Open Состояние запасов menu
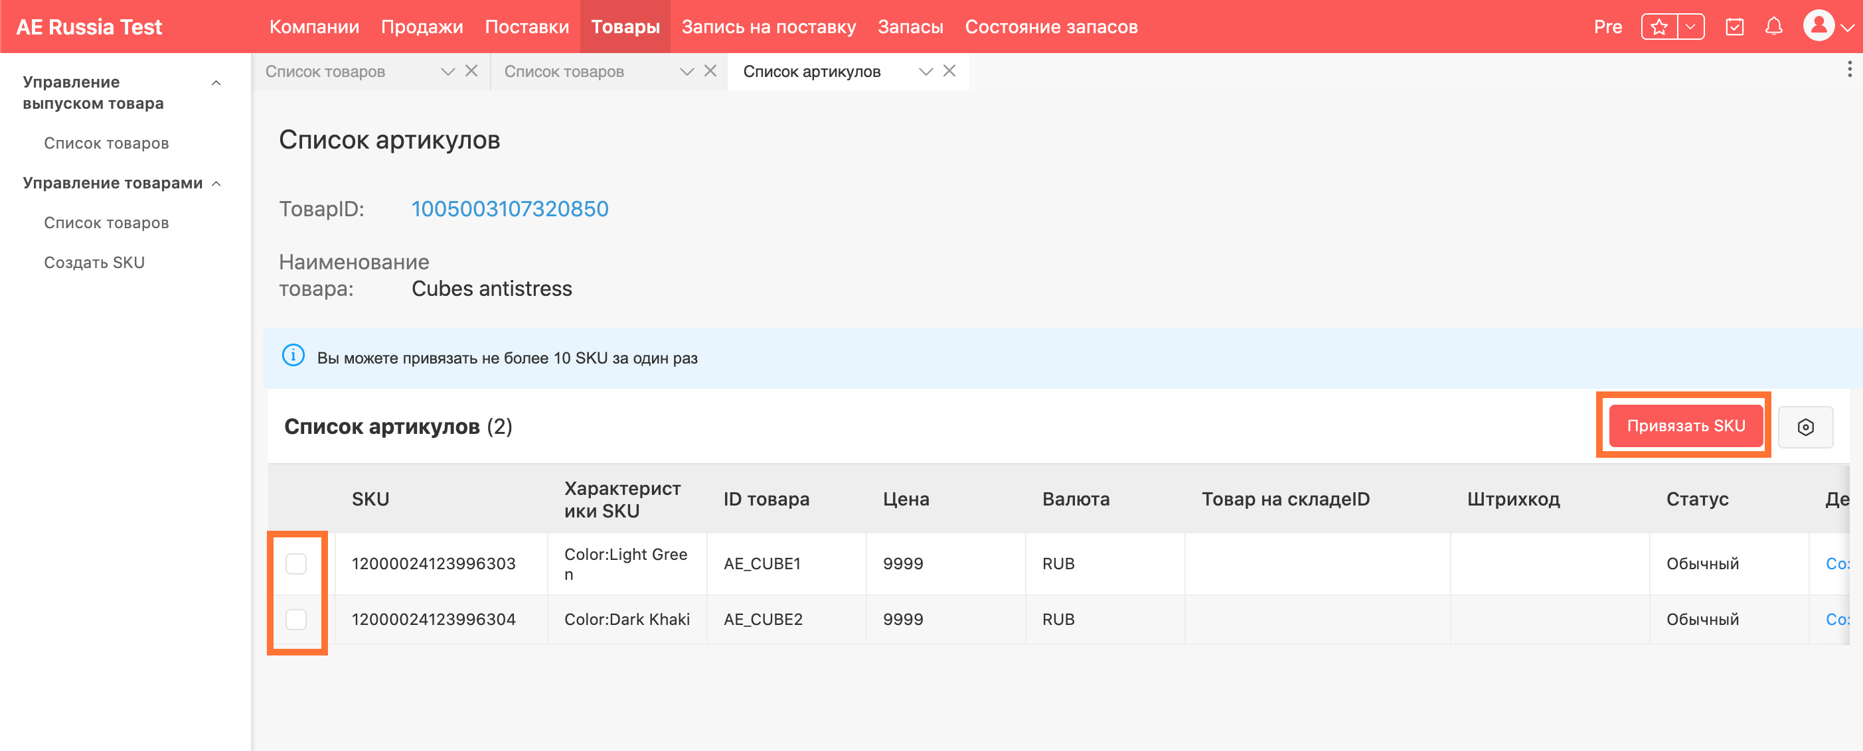This screenshot has width=1863, height=751. click(1051, 27)
